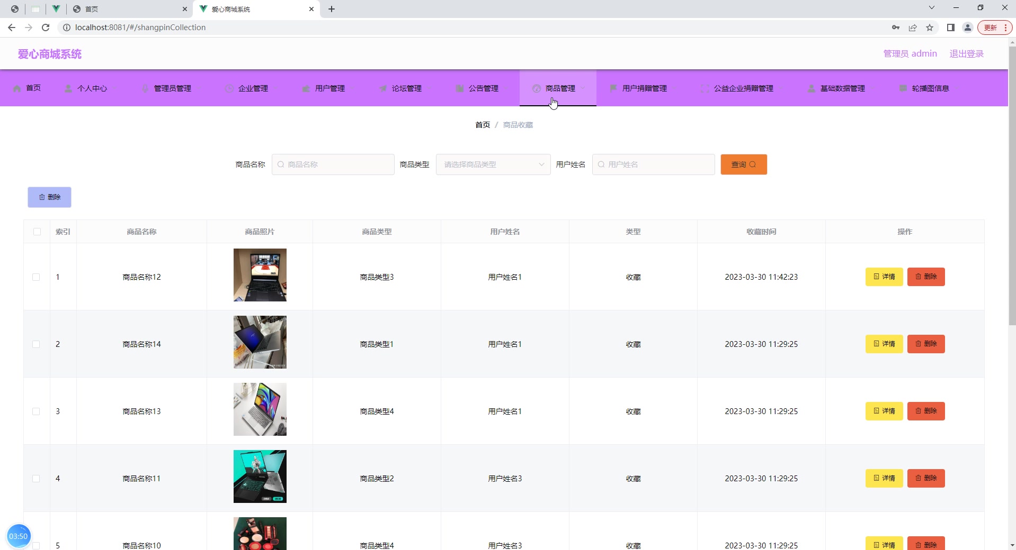1016x550 pixels.
Task: Check the box for row 商品名称14
Action: coord(36,344)
